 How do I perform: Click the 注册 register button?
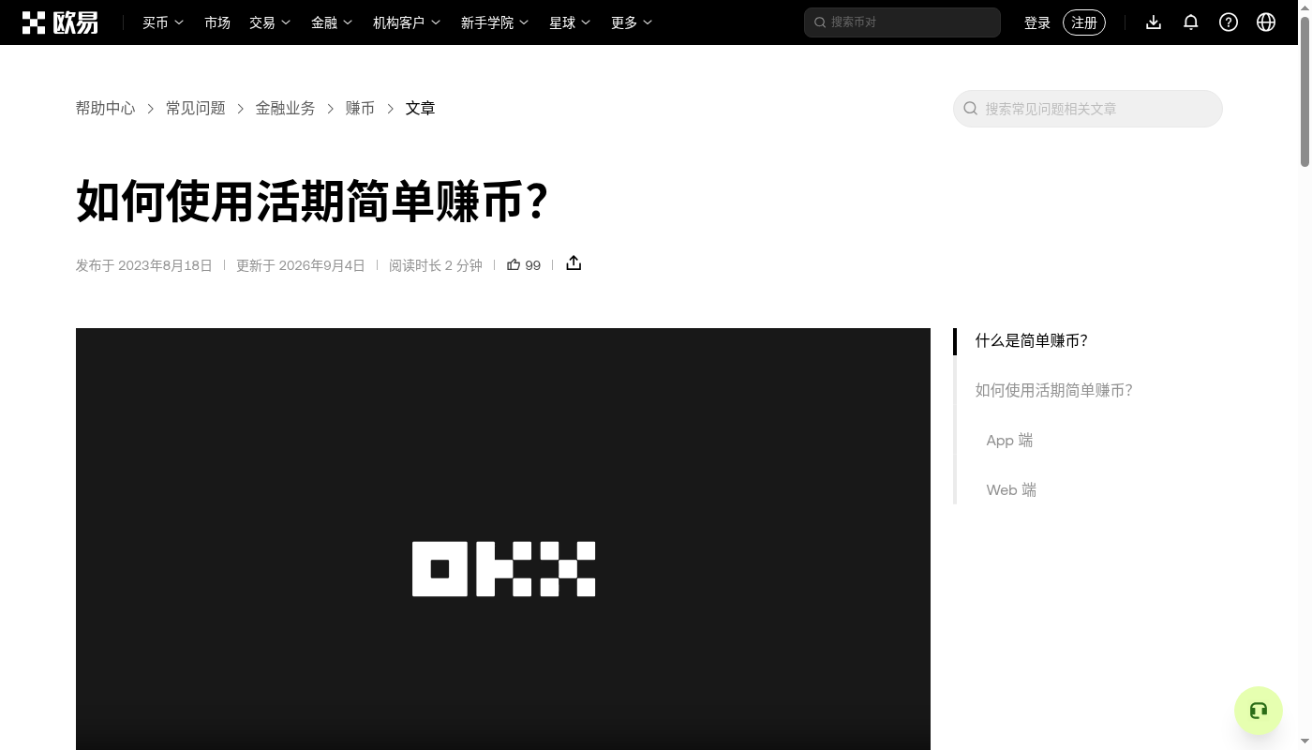point(1084,22)
